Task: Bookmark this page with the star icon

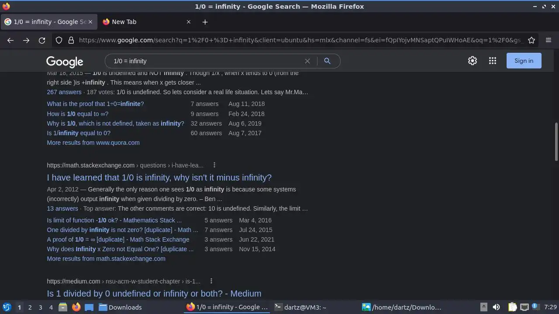Action: coord(531,40)
